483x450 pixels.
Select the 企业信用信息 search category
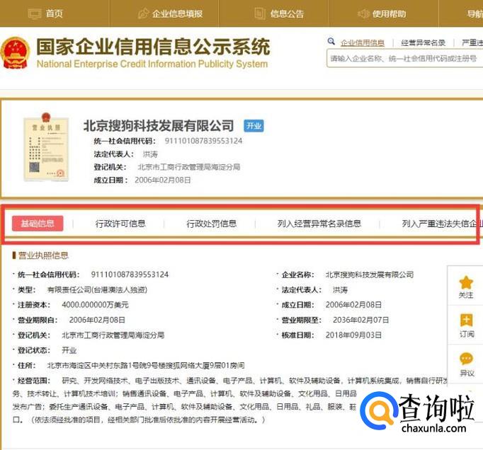pos(363,42)
